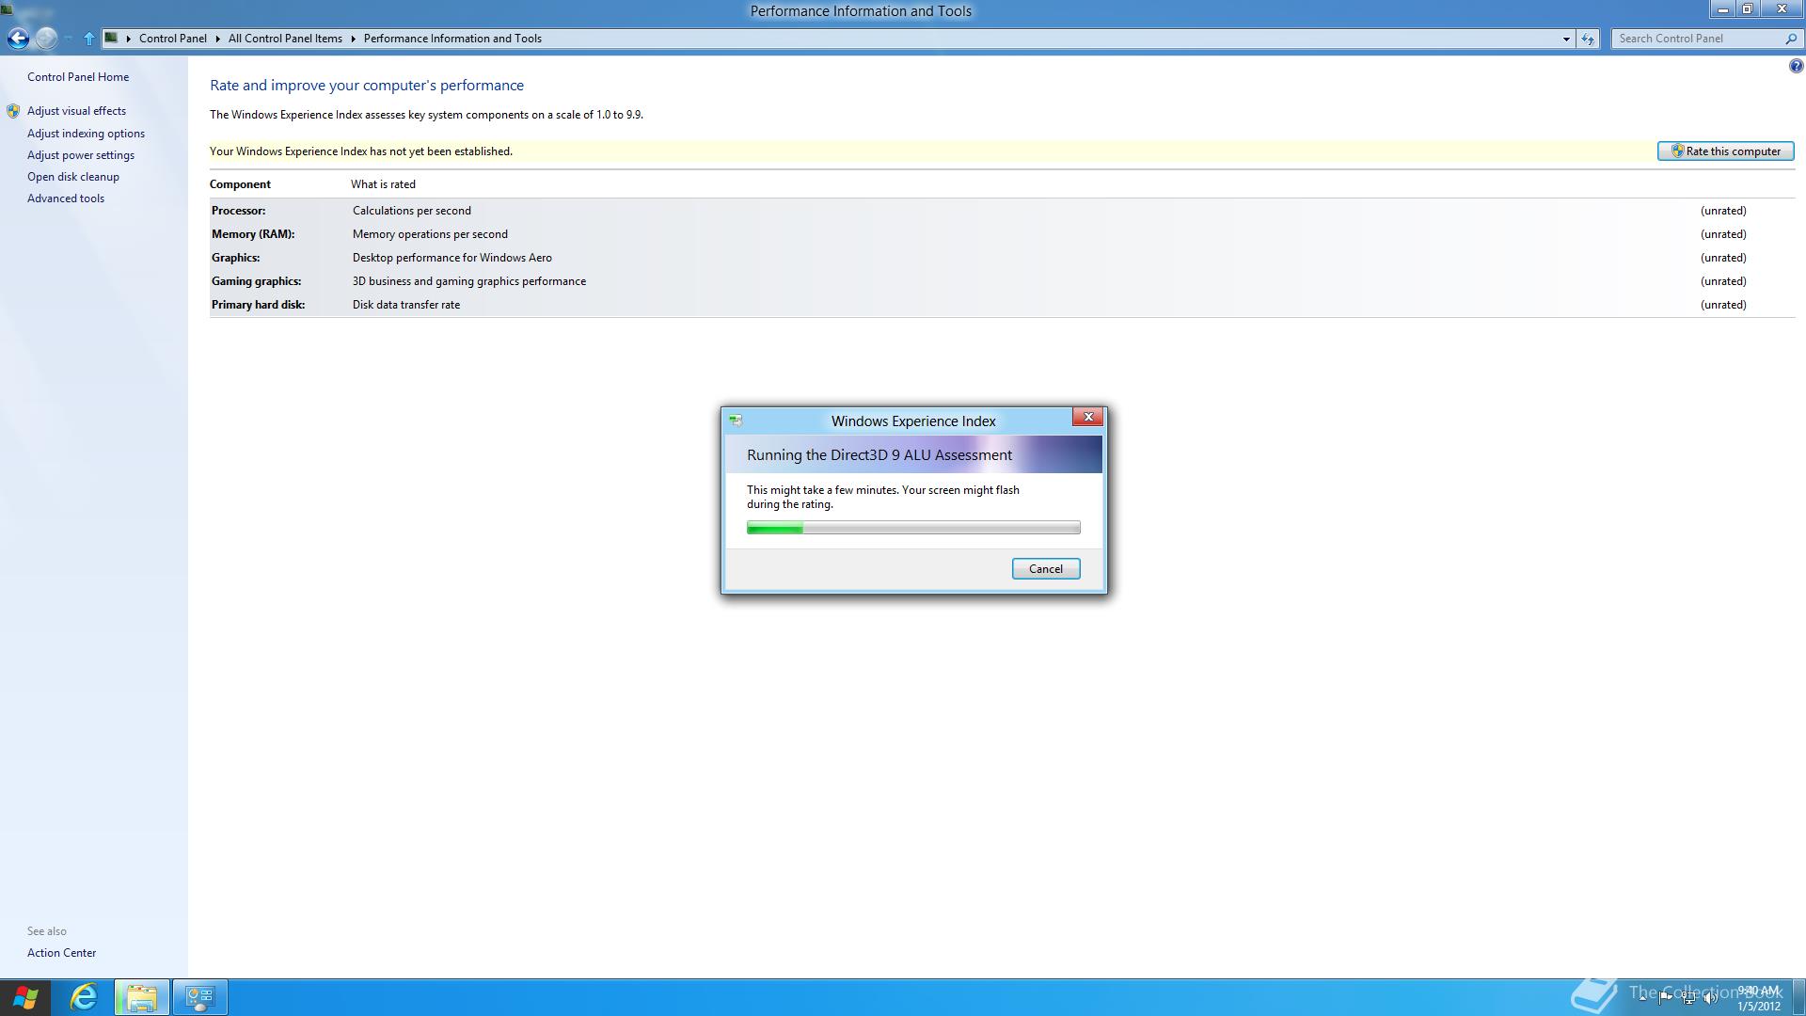Select the Processor row label
This screenshot has height=1016, width=1806.
(238, 211)
